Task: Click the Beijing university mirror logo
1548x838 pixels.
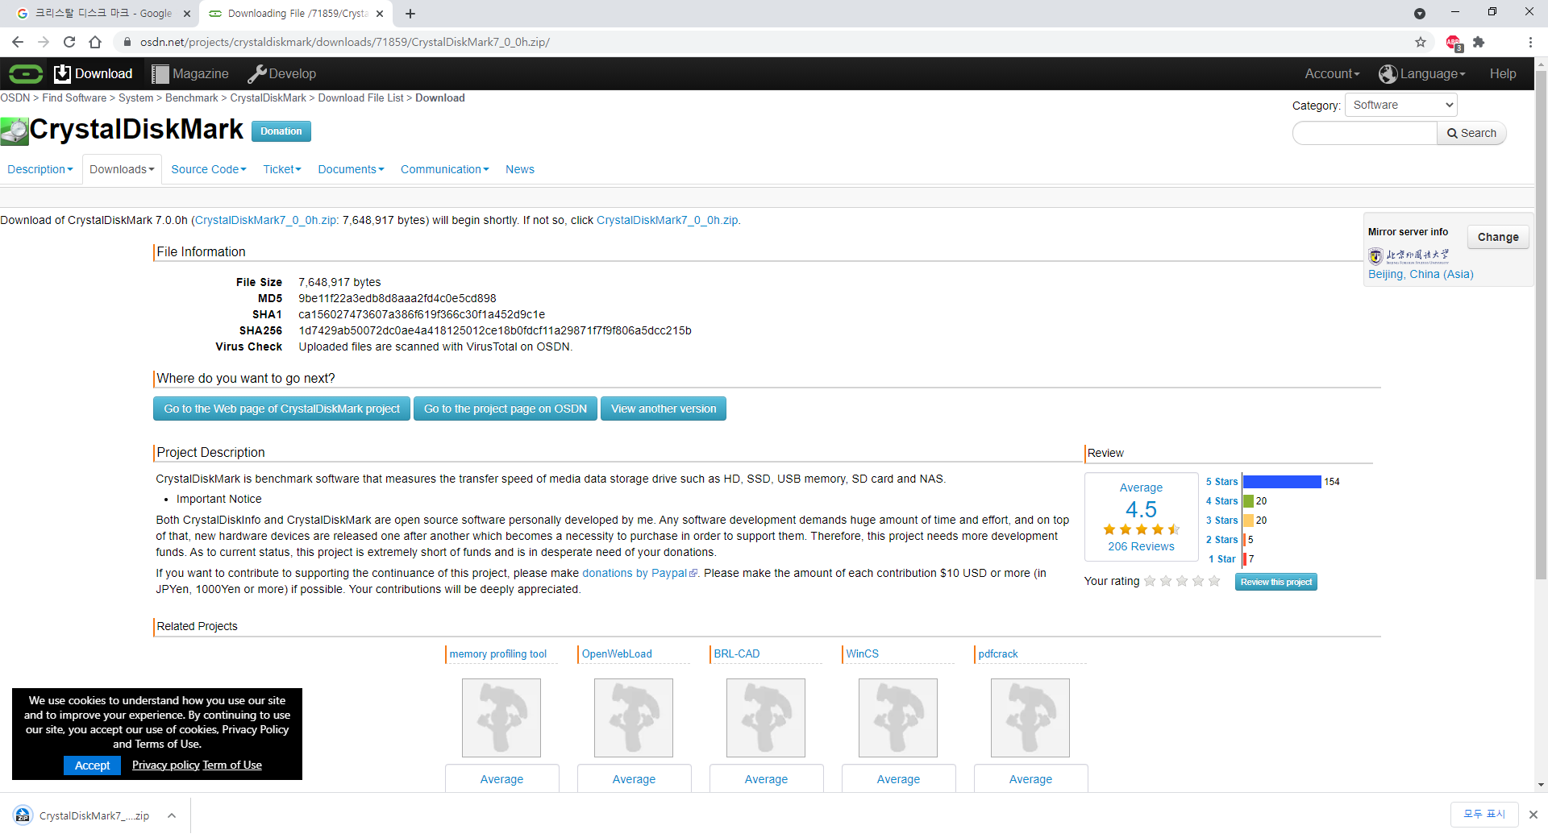Action: click(1409, 256)
